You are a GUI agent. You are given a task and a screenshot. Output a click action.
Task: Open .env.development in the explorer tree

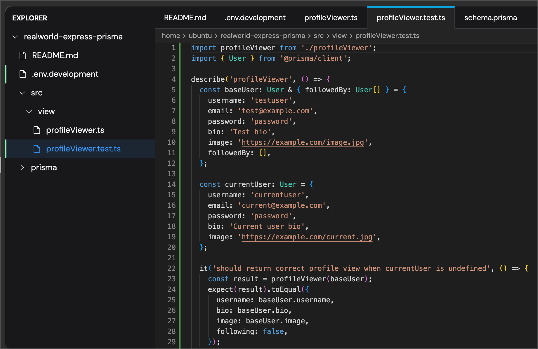[65, 74]
